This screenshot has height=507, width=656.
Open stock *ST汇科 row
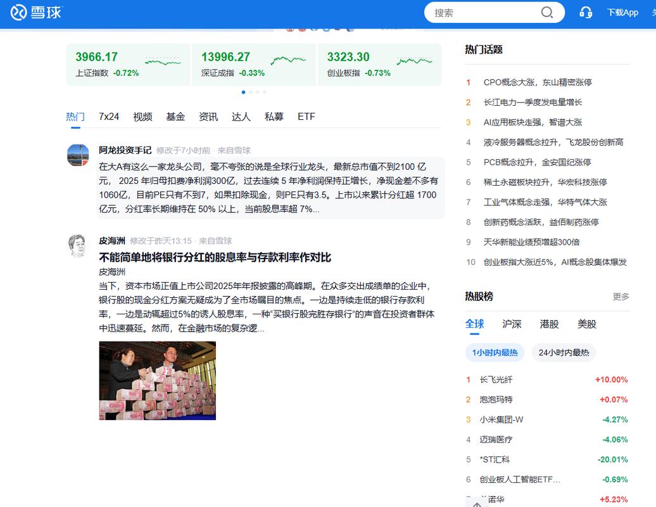coord(547,459)
